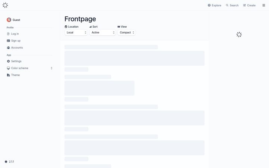Create a new post
Image resolution: width=269 pixels, height=168 pixels.
249,5
